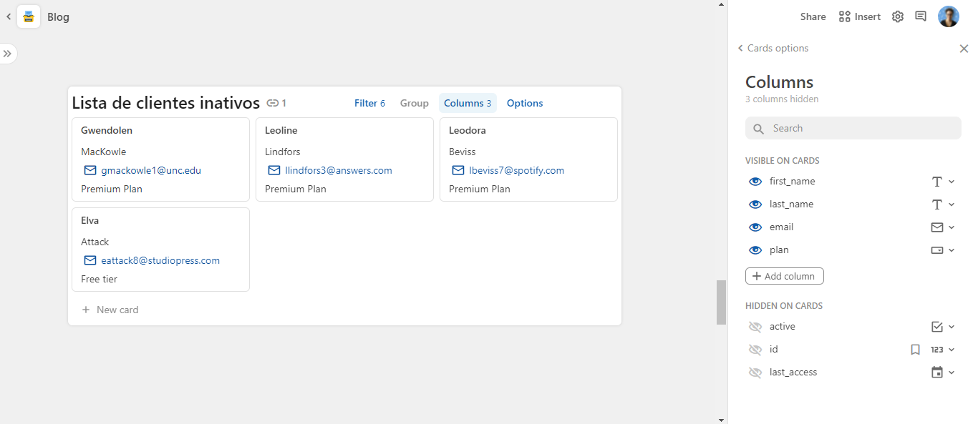The width and height of the screenshot is (978, 424).
Task: Expand the id column type dropdown
Action: 942,350
